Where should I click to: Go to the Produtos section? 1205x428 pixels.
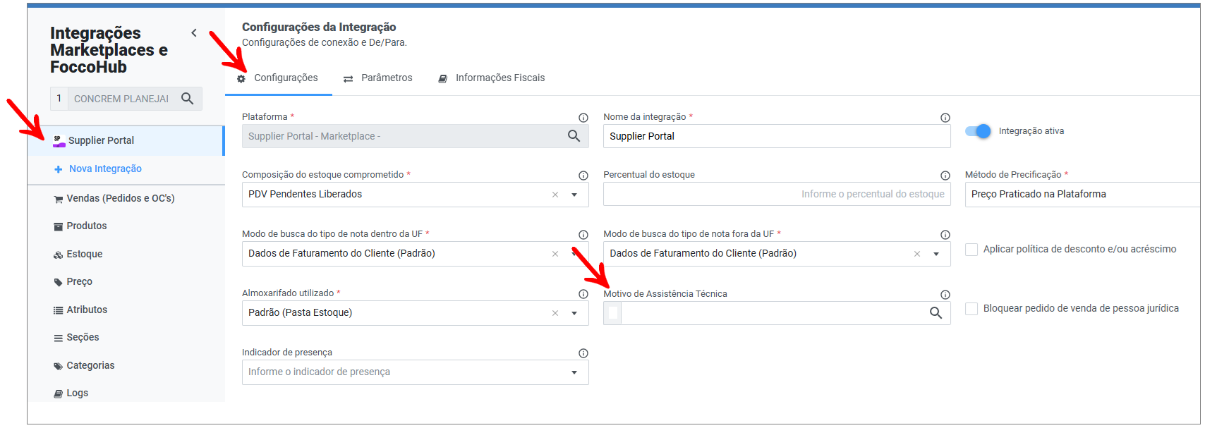(80, 226)
